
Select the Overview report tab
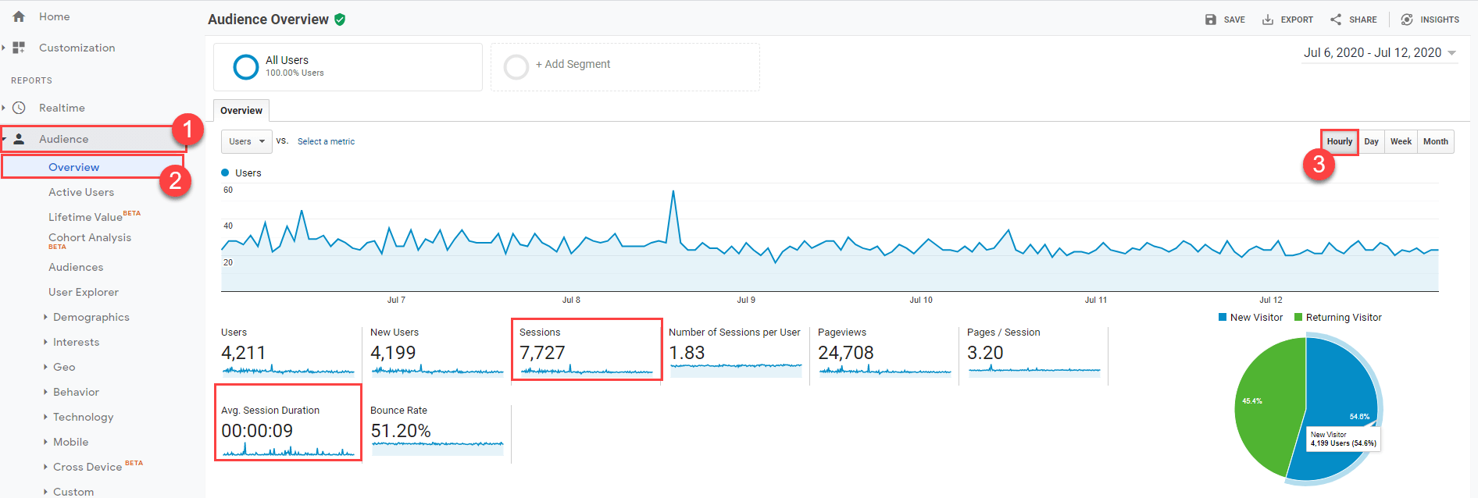click(241, 111)
